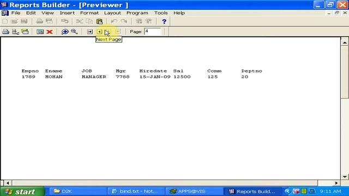Click the system tray clock showing 9:11 AM

pos(330,191)
